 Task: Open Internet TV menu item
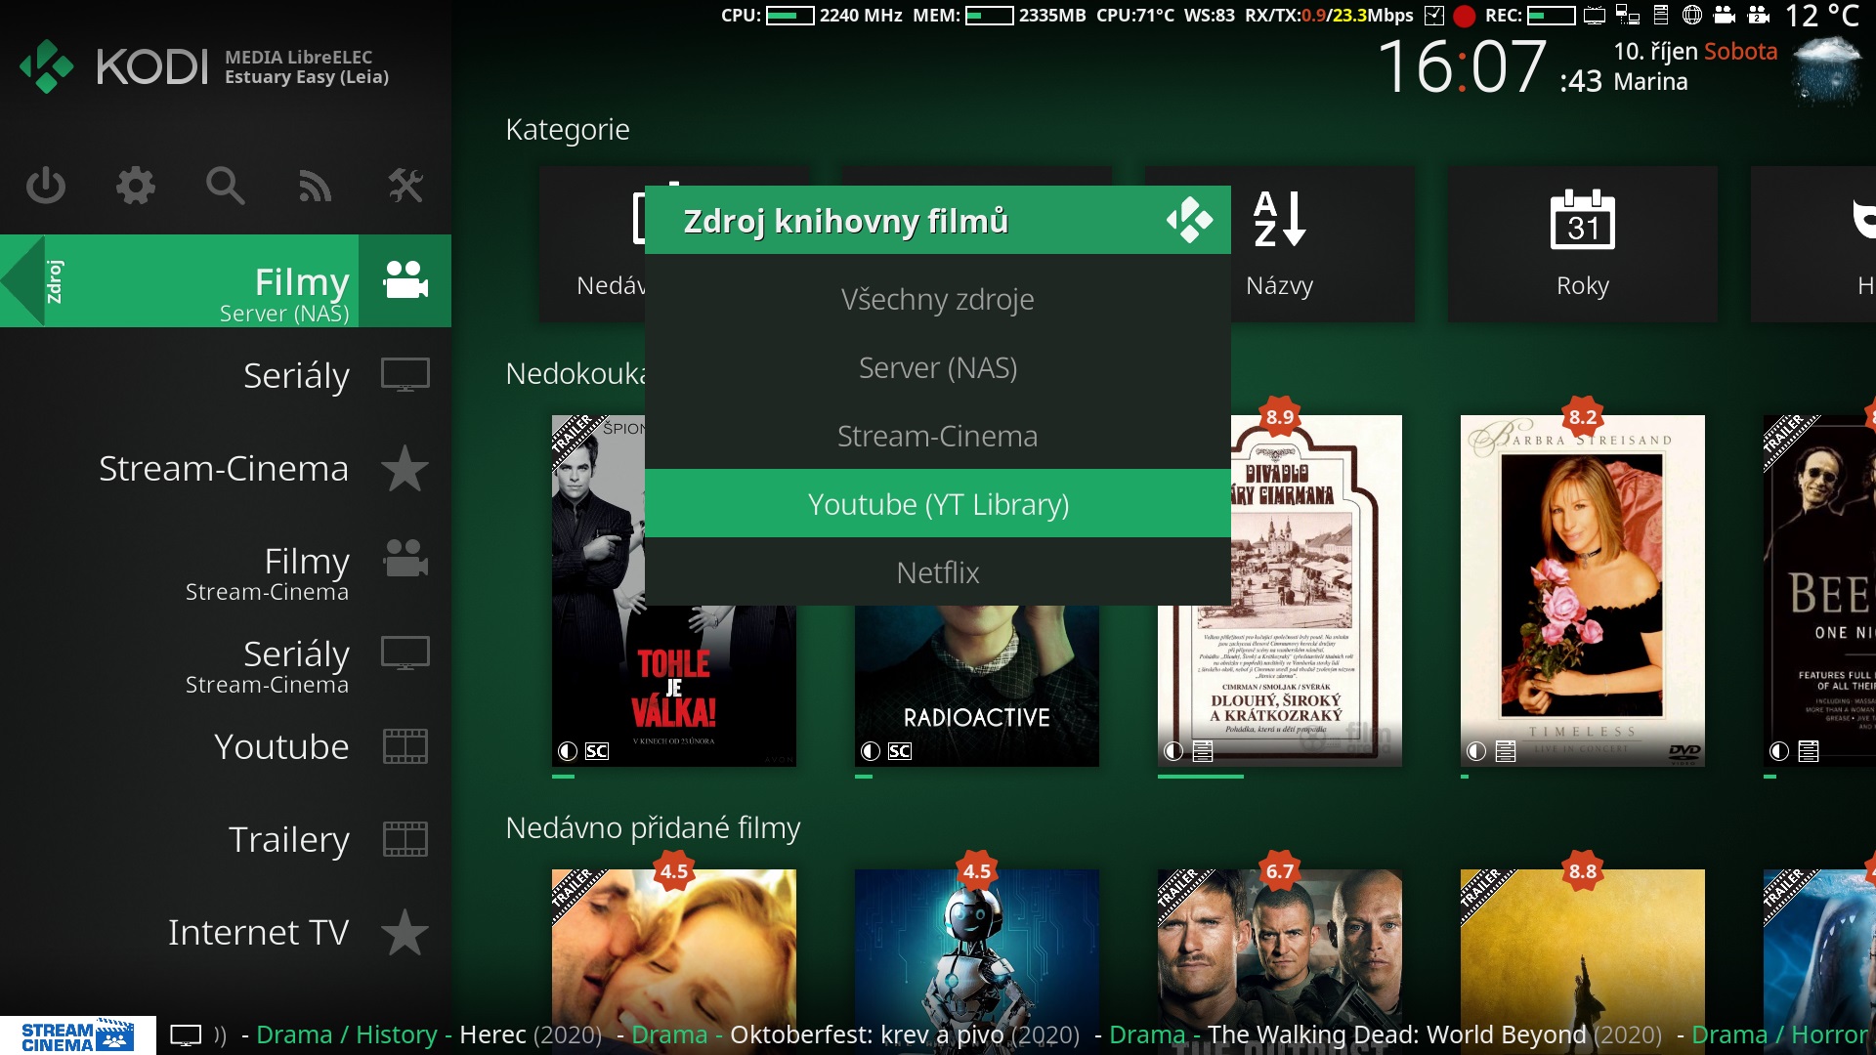(x=258, y=932)
